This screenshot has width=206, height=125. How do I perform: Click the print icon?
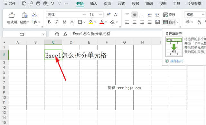(x=38, y=4)
